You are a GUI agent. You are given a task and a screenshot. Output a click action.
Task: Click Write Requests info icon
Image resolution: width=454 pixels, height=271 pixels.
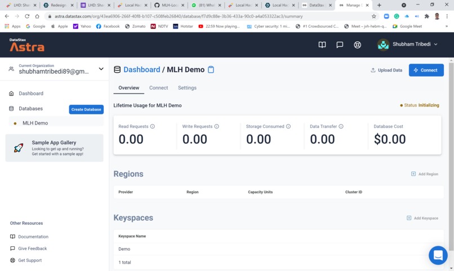coord(216,126)
